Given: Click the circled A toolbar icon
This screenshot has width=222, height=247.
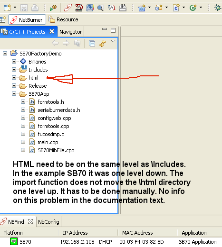Looking at the screenshot, I should coord(111,8).
